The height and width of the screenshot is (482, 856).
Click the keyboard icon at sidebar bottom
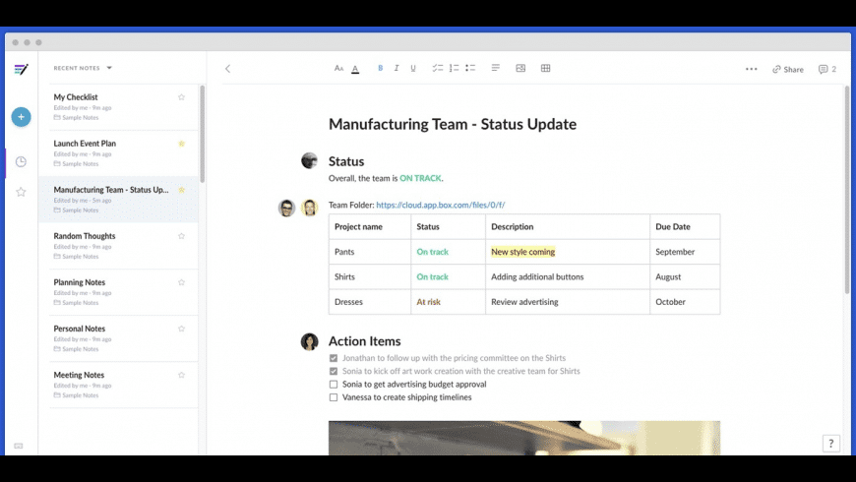19,446
